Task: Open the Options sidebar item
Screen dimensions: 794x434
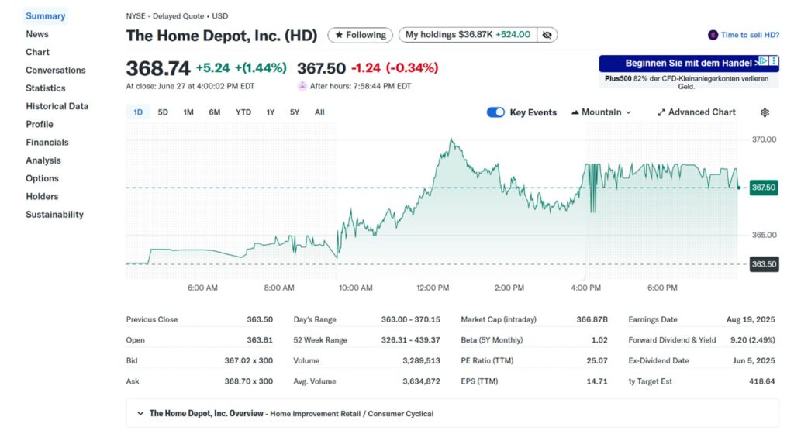Action: tap(42, 178)
